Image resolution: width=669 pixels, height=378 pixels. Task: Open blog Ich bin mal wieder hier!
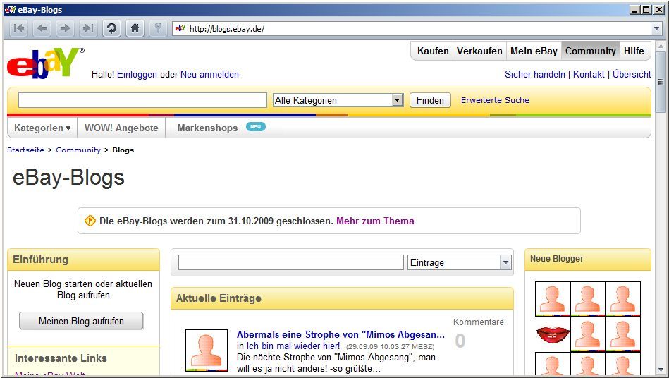pyautogui.click(x=293, y=346)
